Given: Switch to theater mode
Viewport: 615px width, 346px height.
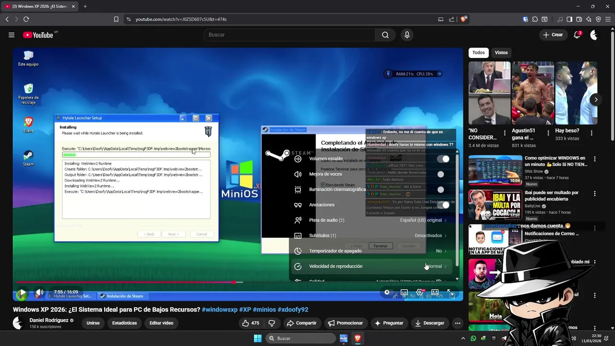Looking at the screenshot, I should [x=435, y=292].
